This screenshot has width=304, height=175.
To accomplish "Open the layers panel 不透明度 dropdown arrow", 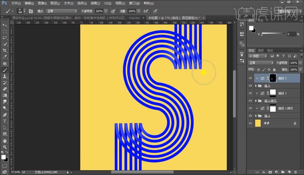I will click(300, 63).
